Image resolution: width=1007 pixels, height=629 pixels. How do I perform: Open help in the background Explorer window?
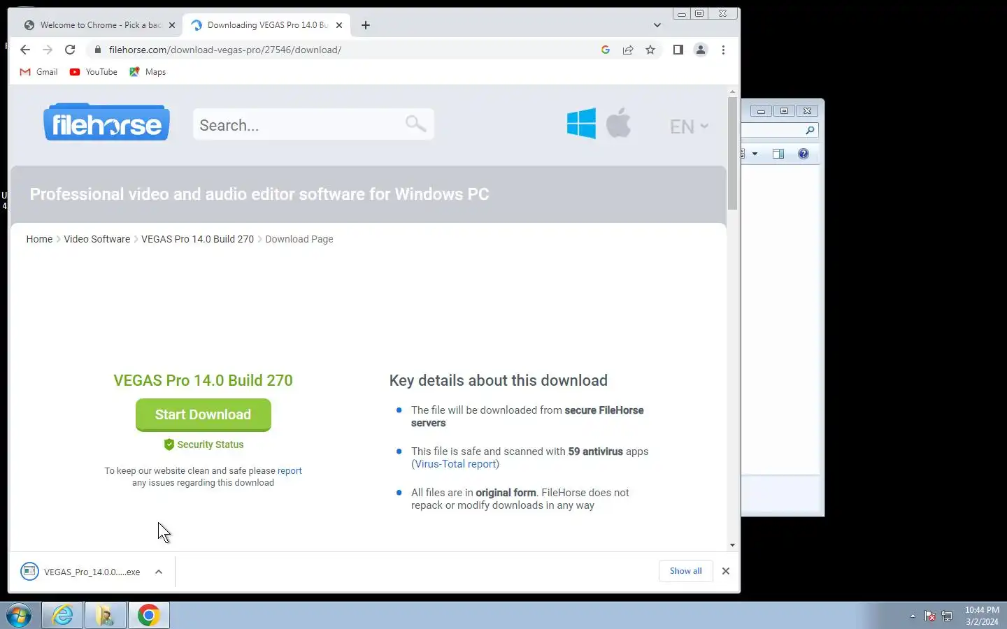click(x=804, y=154)
